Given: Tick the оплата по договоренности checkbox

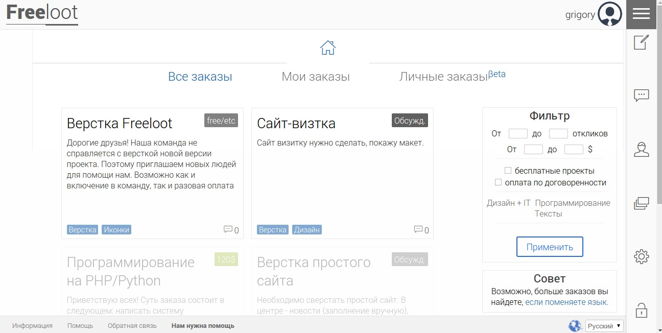Looking at the screenshot, I should [x=498, y=182].
